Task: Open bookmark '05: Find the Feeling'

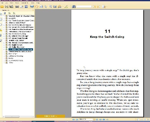Action: point(17,34)
